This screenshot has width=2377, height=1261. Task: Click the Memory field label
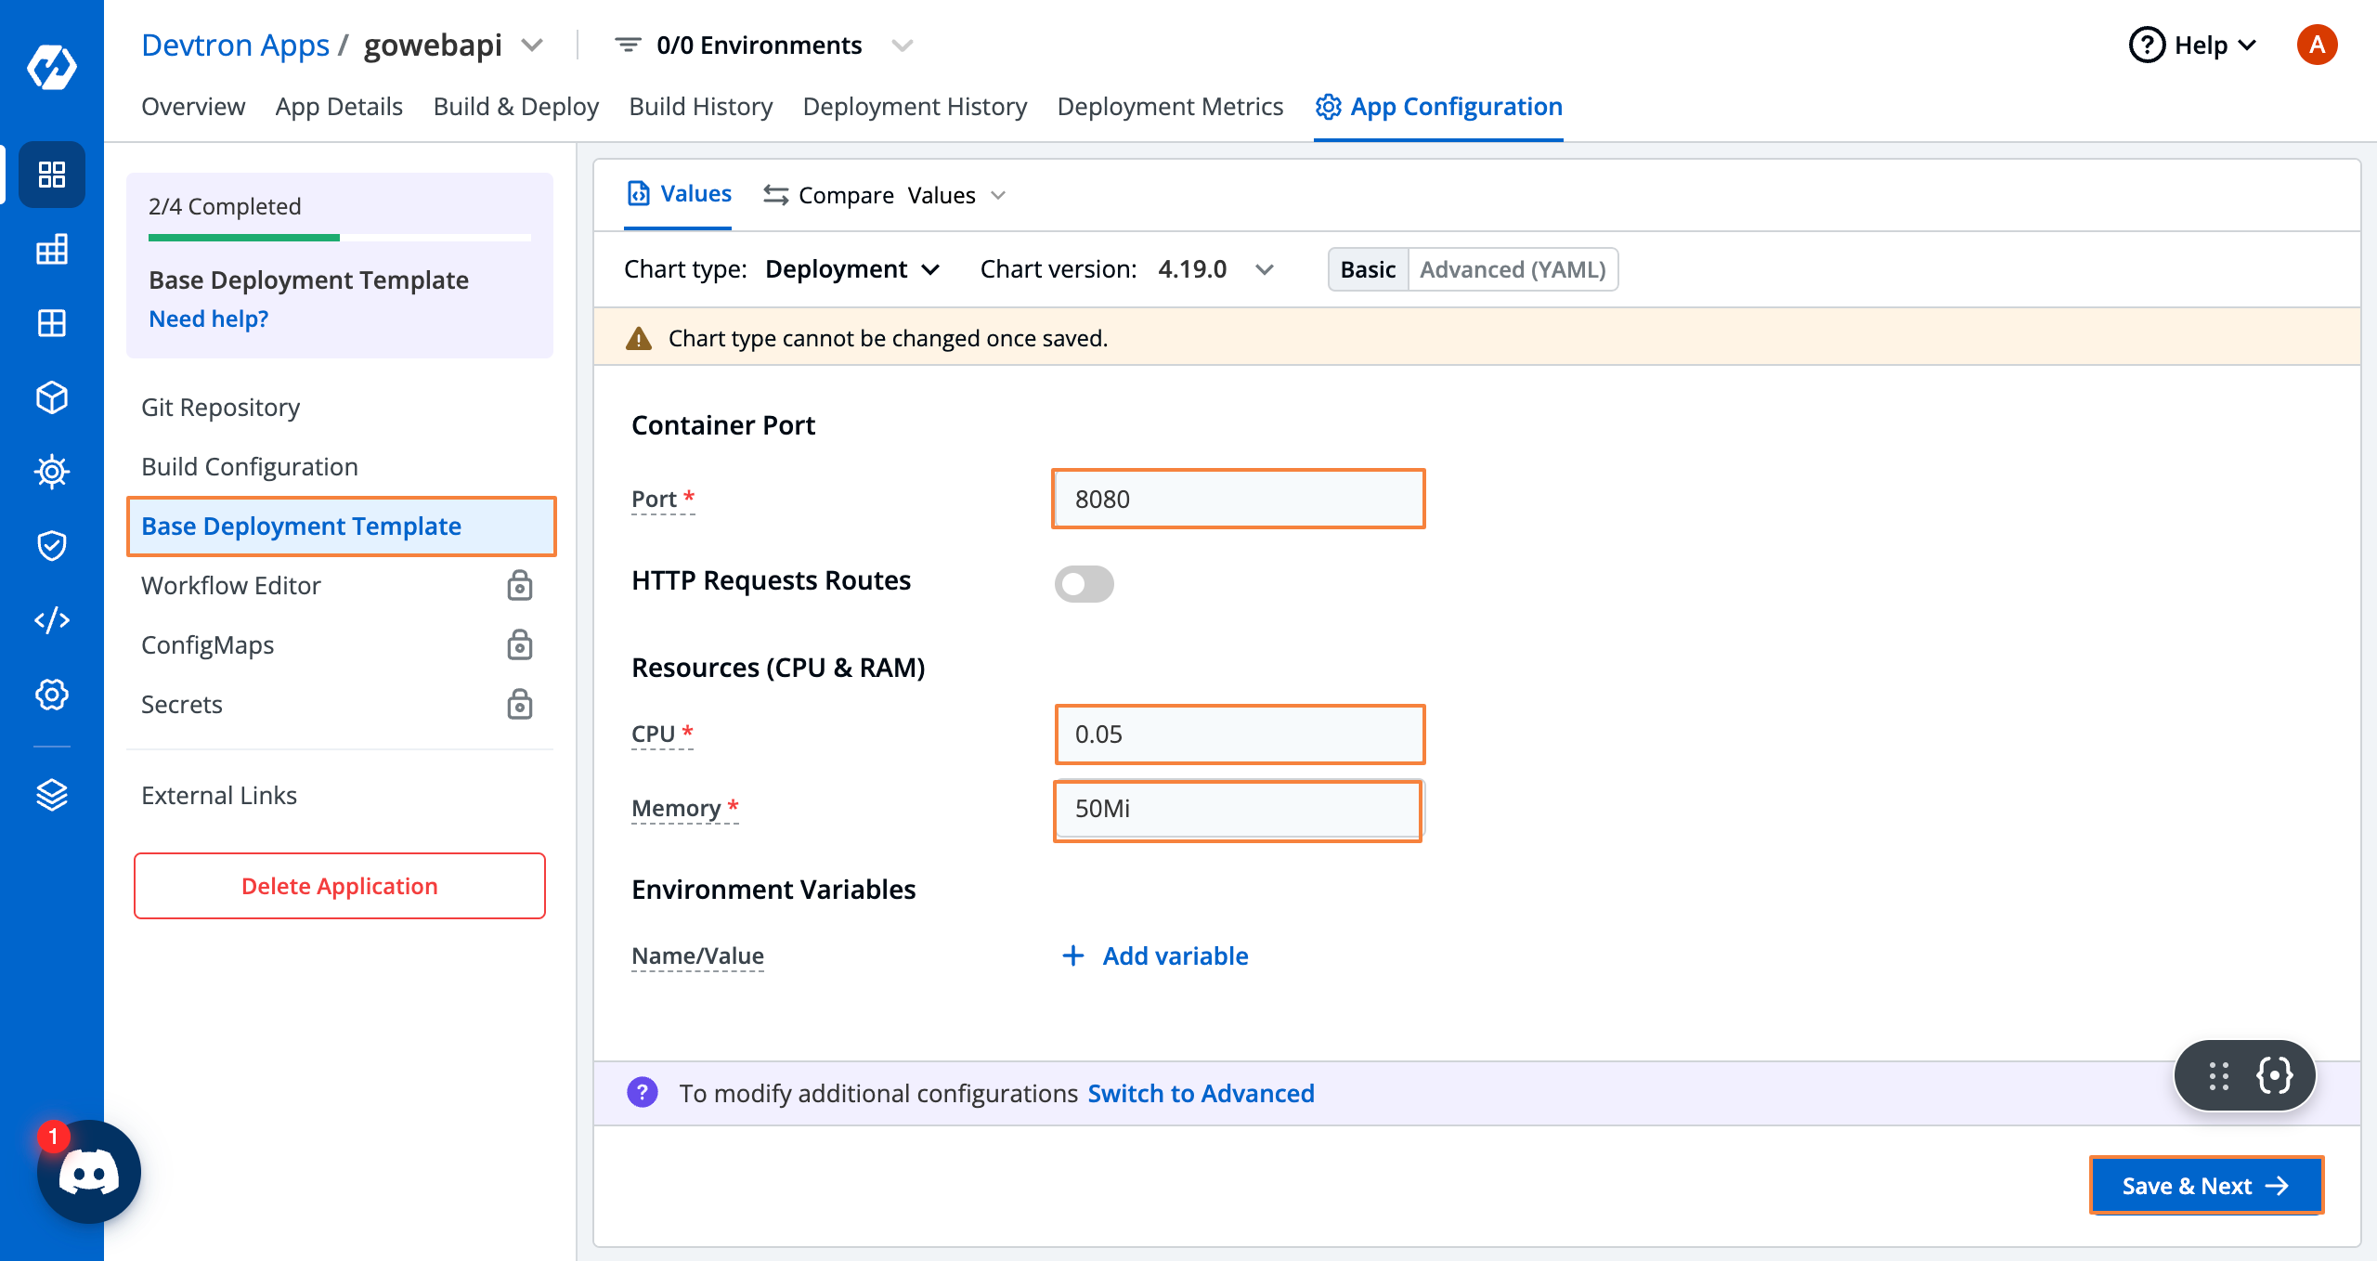click(684, 808)
